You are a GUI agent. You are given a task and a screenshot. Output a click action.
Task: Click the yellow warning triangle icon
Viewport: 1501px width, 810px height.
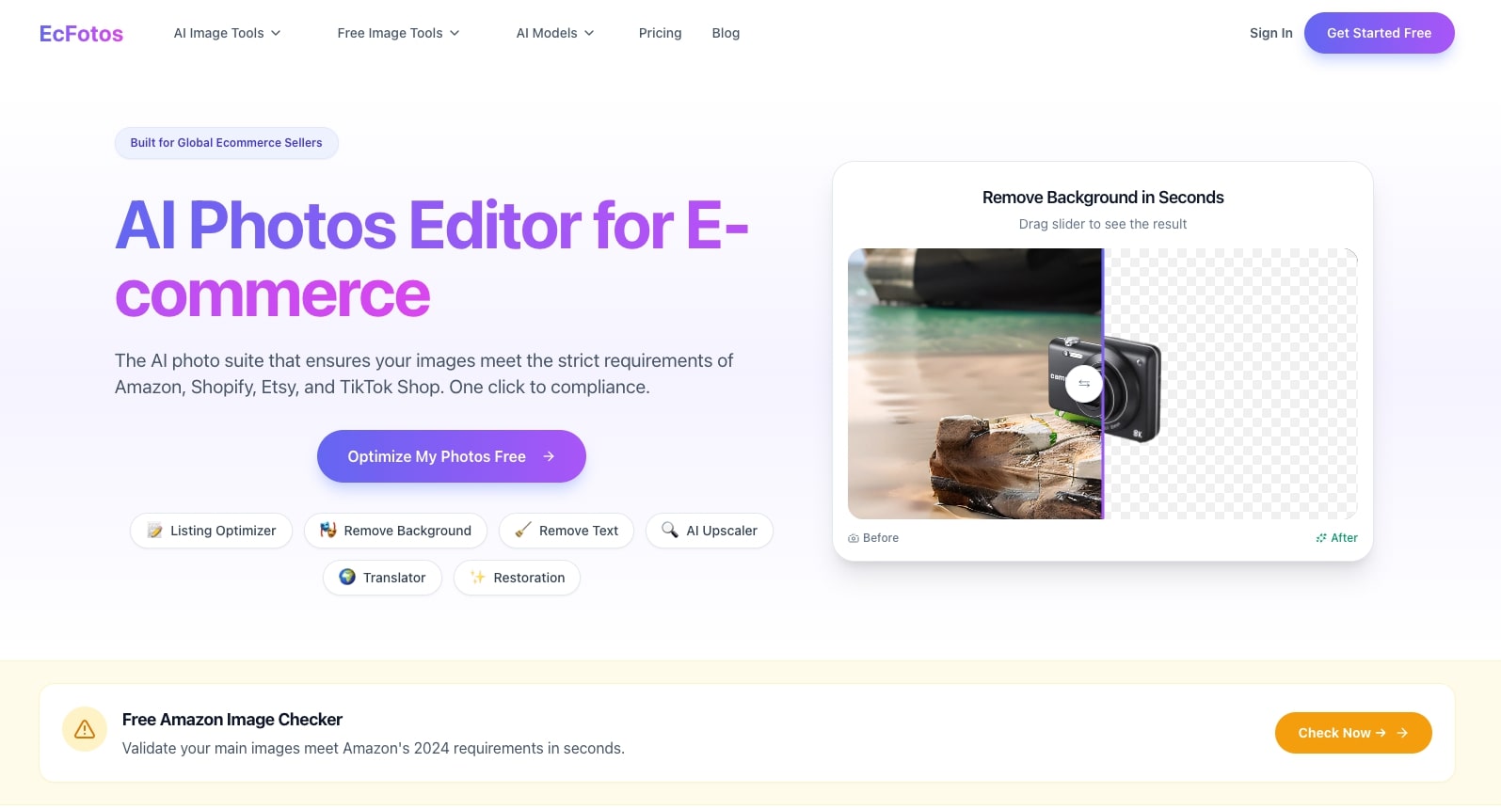click(85, 730)
